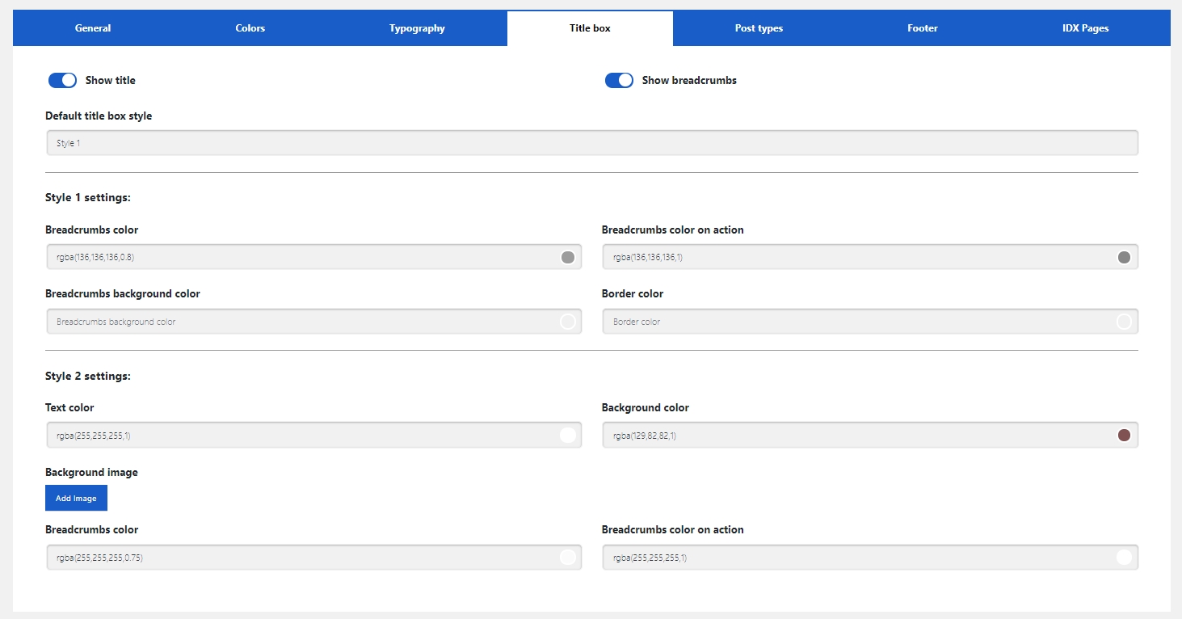The height and width of the screenshot is (619, 1182).
Task: Click the Style 2 Text color swatch
Action: coord(567,436)
